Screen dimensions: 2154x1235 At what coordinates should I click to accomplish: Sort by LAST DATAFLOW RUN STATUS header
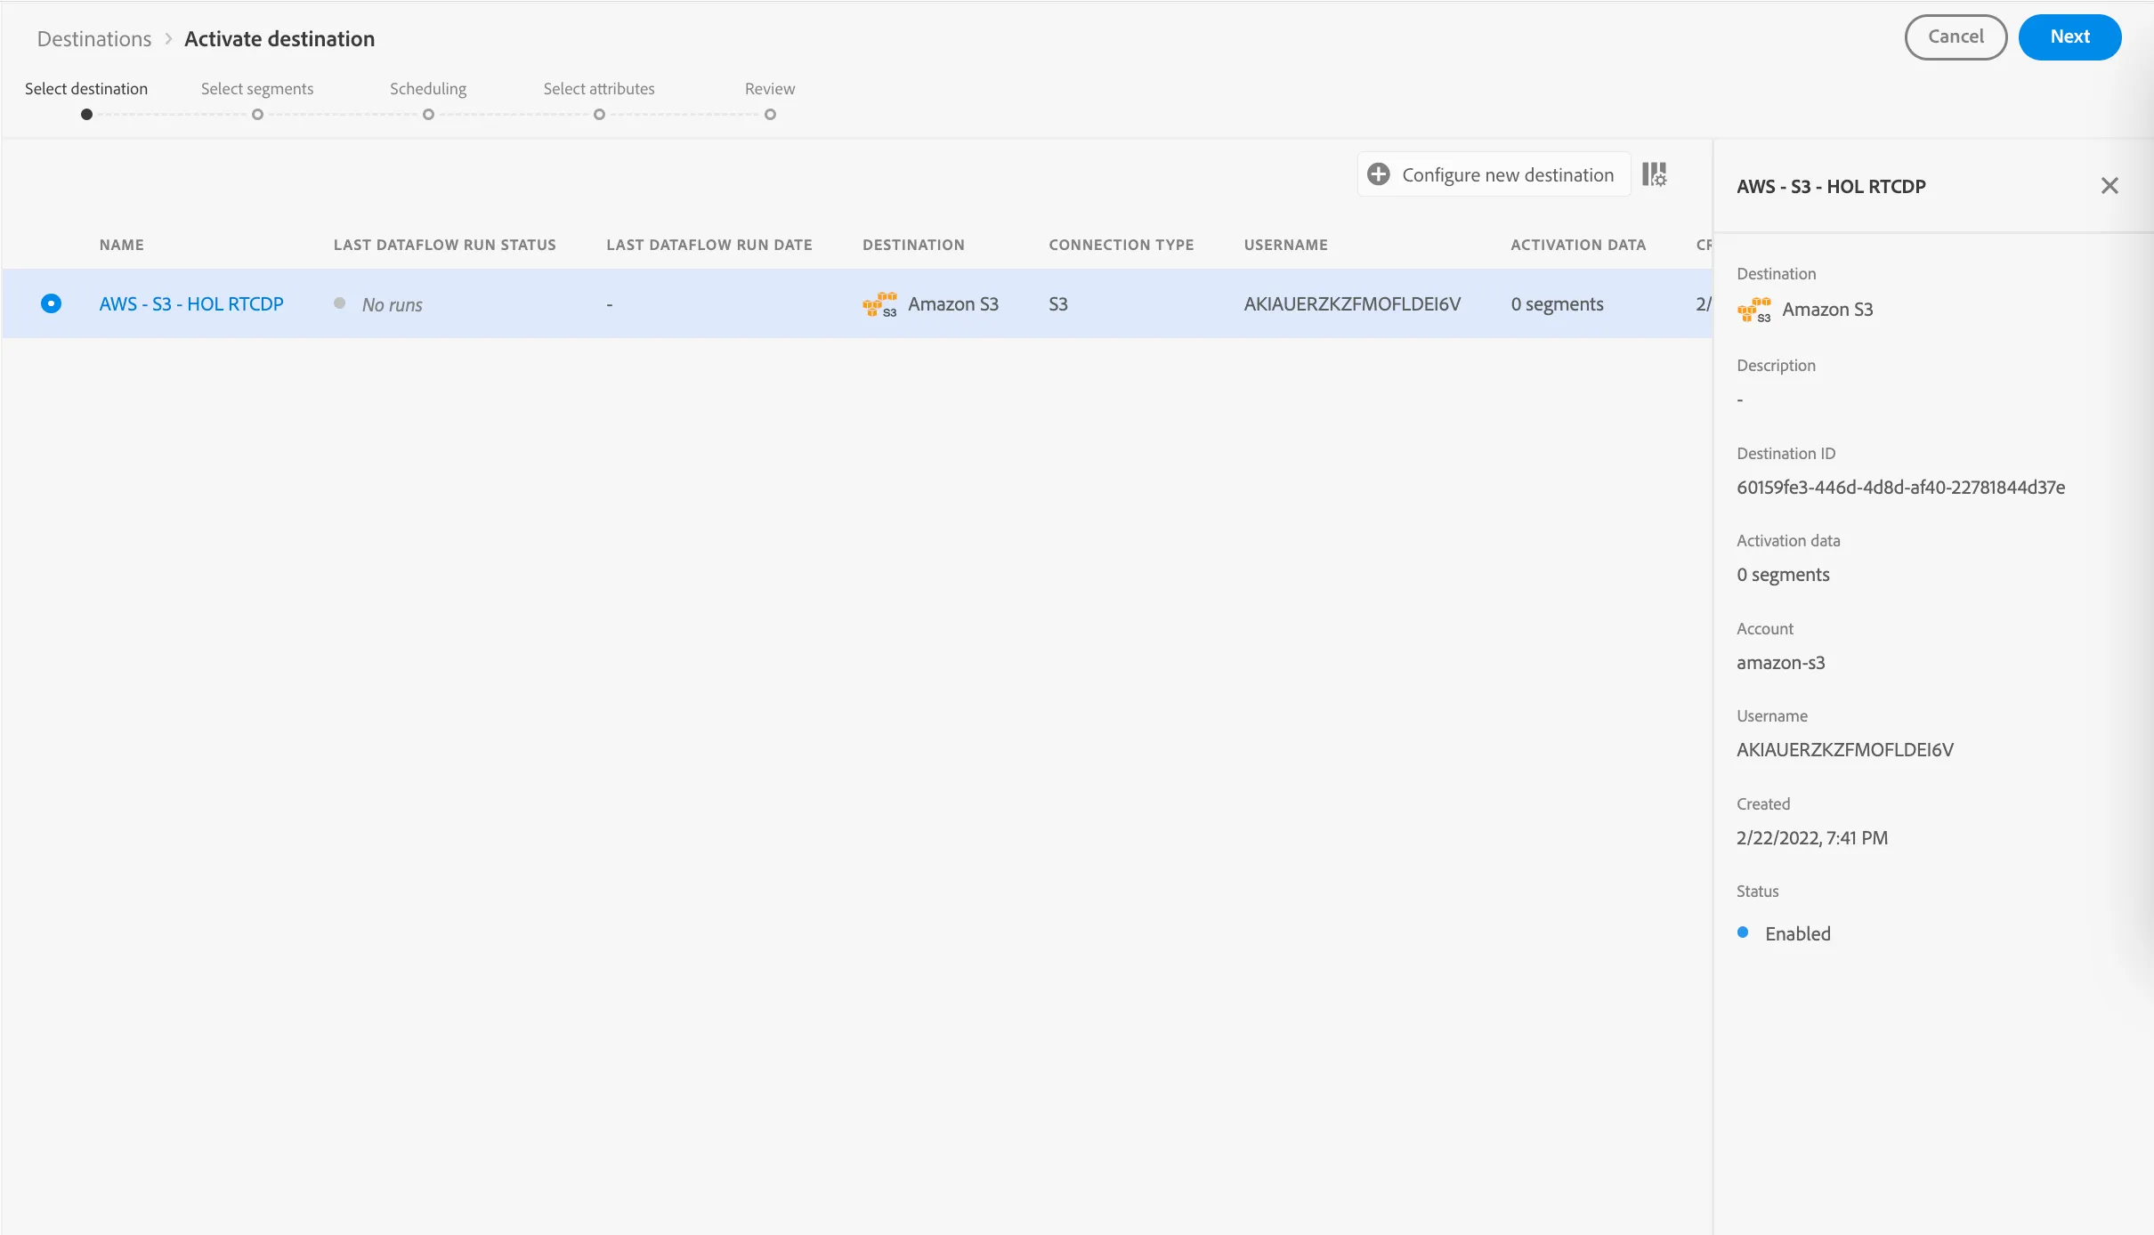(x=445, y=245)
